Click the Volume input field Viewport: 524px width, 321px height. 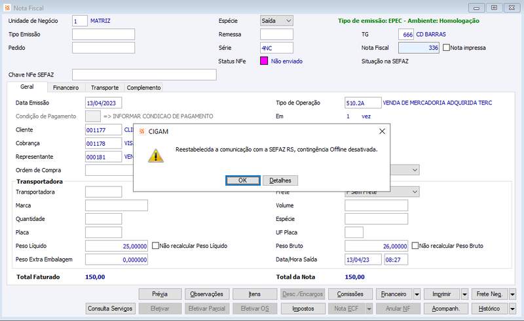[376, 205]
